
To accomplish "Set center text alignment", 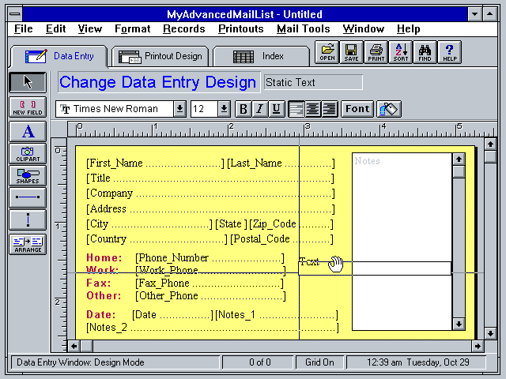I will [x=313, y=109].
